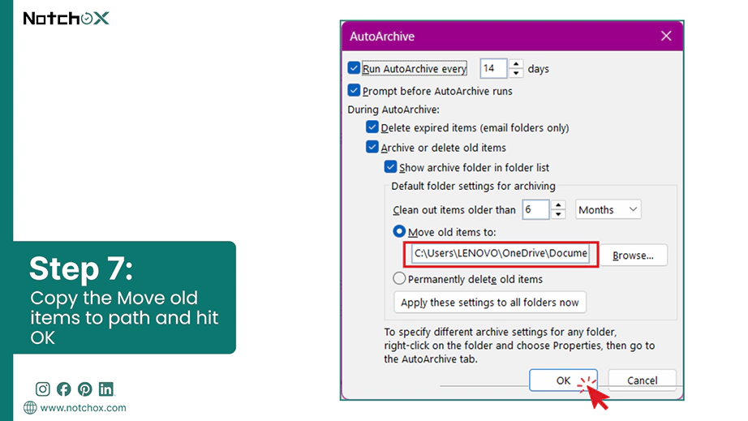The image size is (748, 421).
Task: Click the NotchoX logo
Action: coord(67,18)
